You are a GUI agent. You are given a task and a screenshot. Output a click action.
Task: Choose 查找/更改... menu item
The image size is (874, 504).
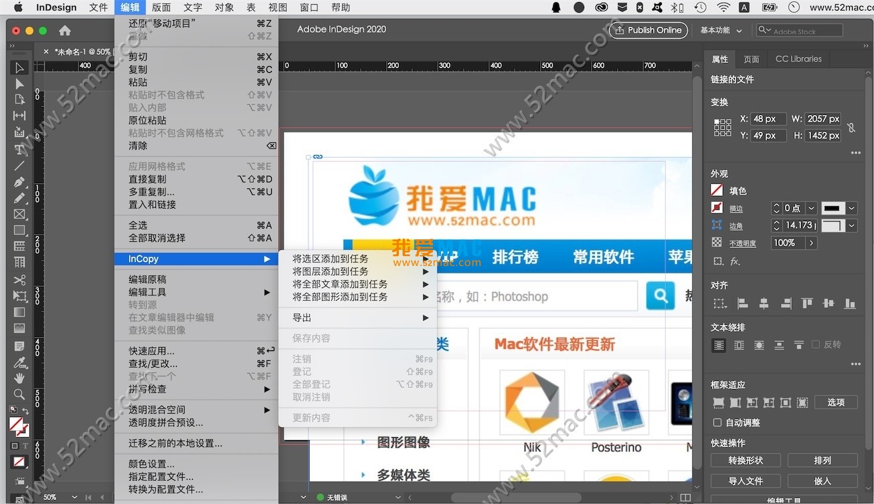[196, 364]
